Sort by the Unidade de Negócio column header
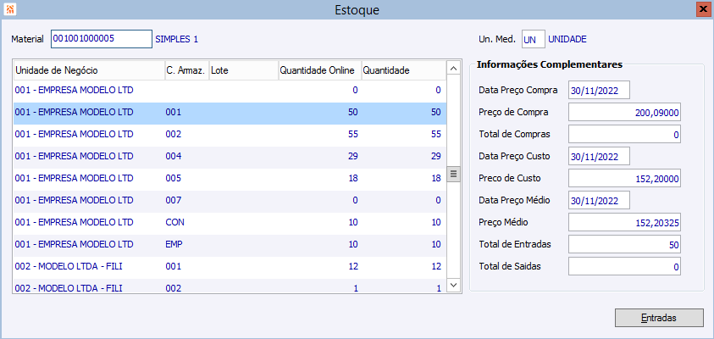The width and height of the screenshot is (714, 339). click(x=88, y=70)
